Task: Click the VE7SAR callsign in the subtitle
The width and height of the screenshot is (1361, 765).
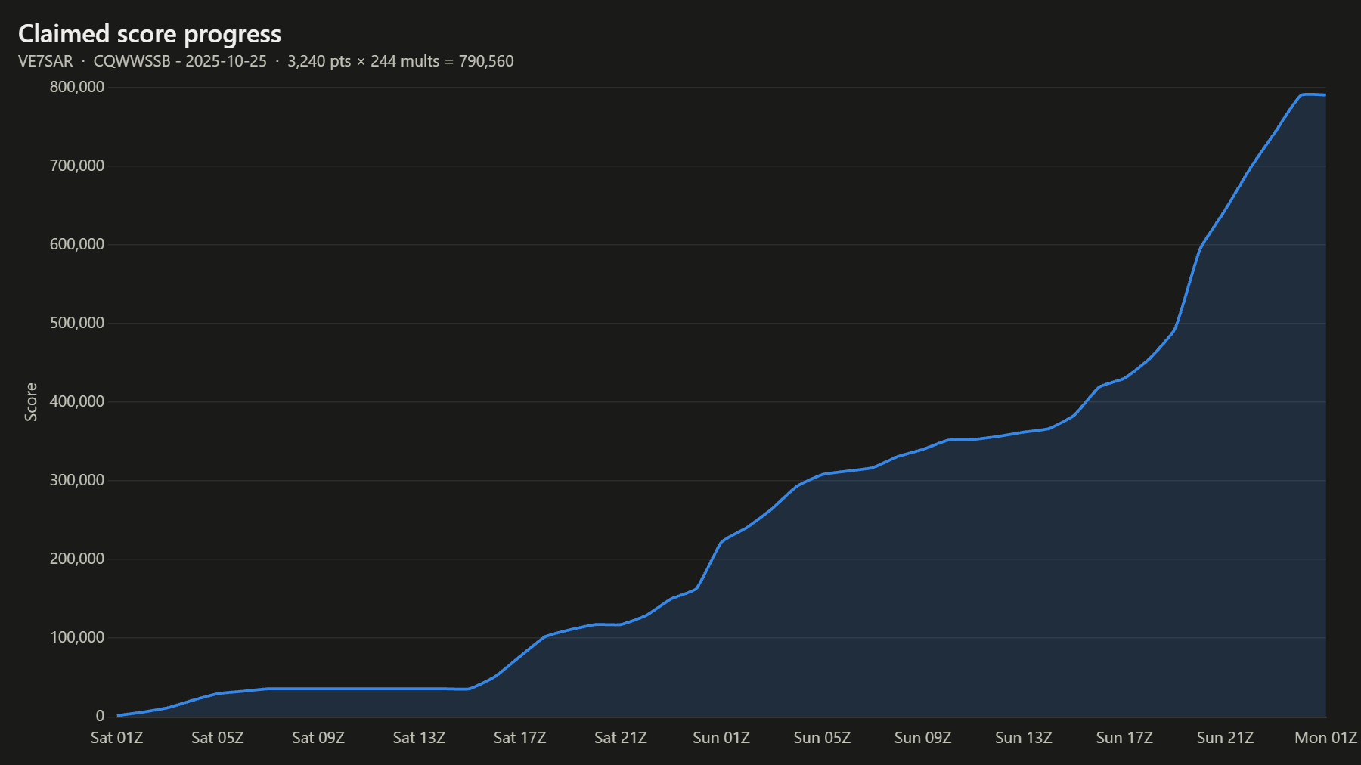Action: [x=45, y=61]
